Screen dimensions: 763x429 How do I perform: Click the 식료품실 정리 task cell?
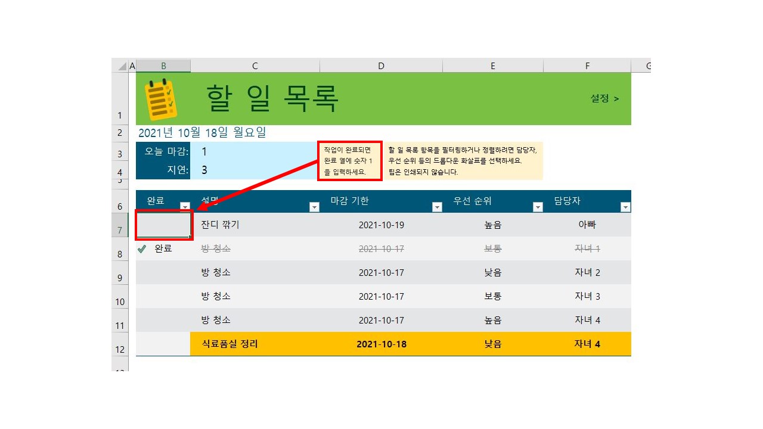[255, 344]
